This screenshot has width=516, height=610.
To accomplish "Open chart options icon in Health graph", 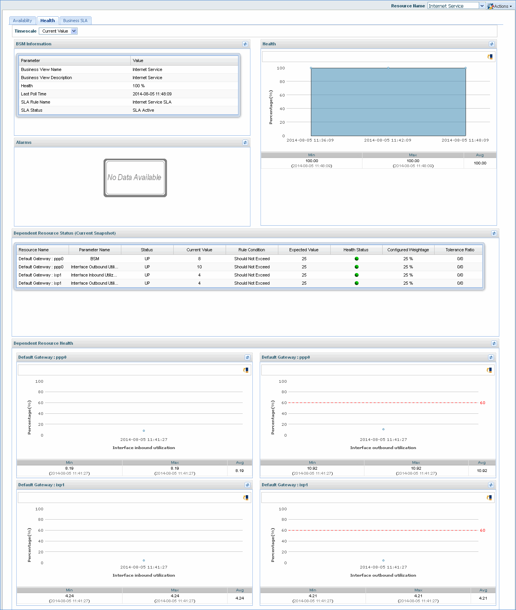I will click(x=490, y=57).
